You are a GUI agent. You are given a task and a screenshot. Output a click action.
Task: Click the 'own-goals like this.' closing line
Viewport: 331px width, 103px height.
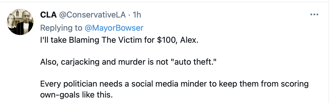click(77, 95)
